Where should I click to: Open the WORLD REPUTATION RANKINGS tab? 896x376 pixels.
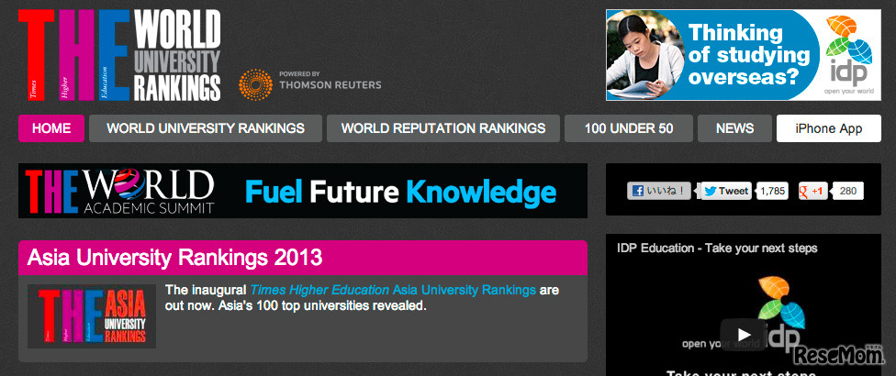click(443, 128)
